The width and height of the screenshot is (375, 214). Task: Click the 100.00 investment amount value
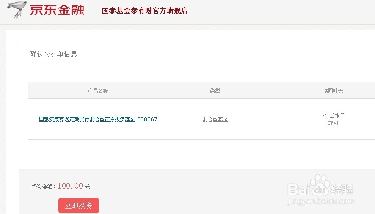click(x=70, y=186)
